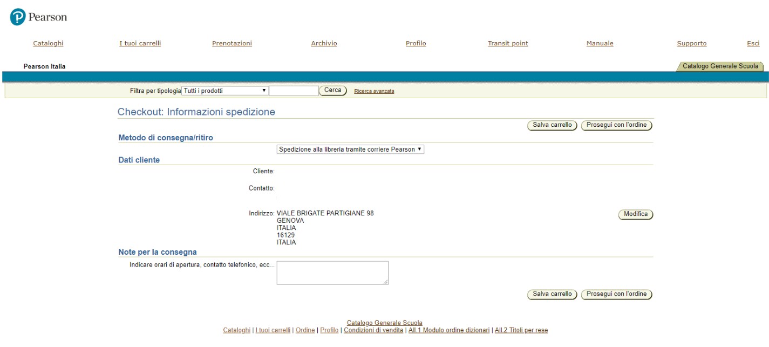The width and height of the screenshot is (769, 347).
Task: Open All.1 Modulo ordine dizionari
Action: (449, 330)
